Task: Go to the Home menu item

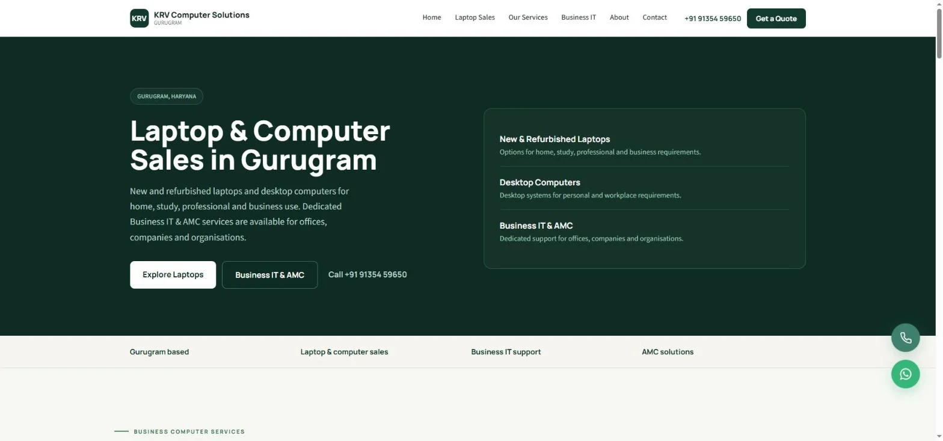Action: tap(432, 17)
